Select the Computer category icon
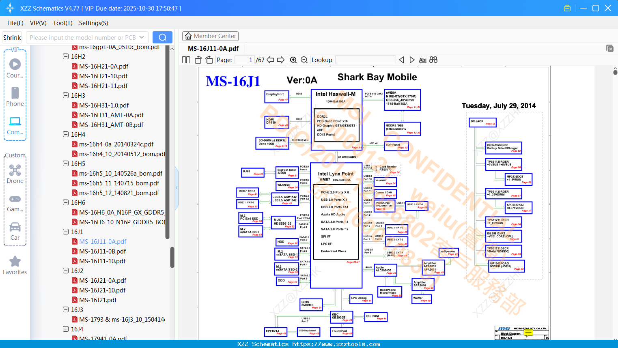This screenshot has height=348, width=618. click(x=15, y=125)
